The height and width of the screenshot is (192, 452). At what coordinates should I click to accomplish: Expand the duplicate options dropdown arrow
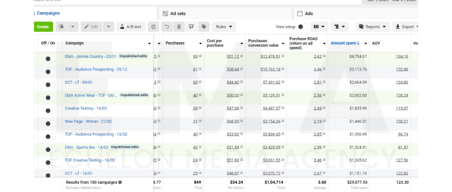(73, 27)
